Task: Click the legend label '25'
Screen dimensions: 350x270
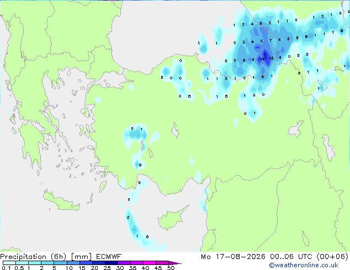Action: [107, 268]
